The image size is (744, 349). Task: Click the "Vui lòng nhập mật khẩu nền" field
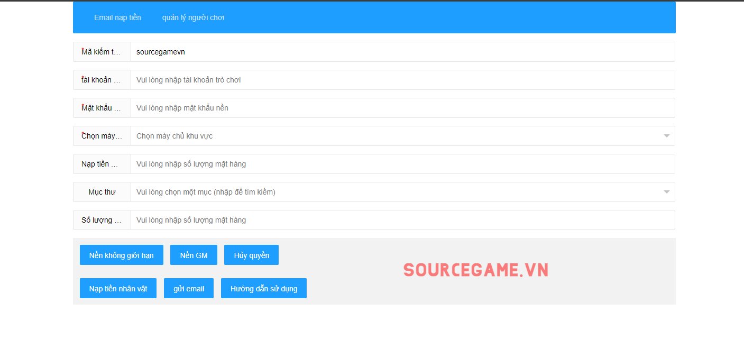(x=403, y=108)
